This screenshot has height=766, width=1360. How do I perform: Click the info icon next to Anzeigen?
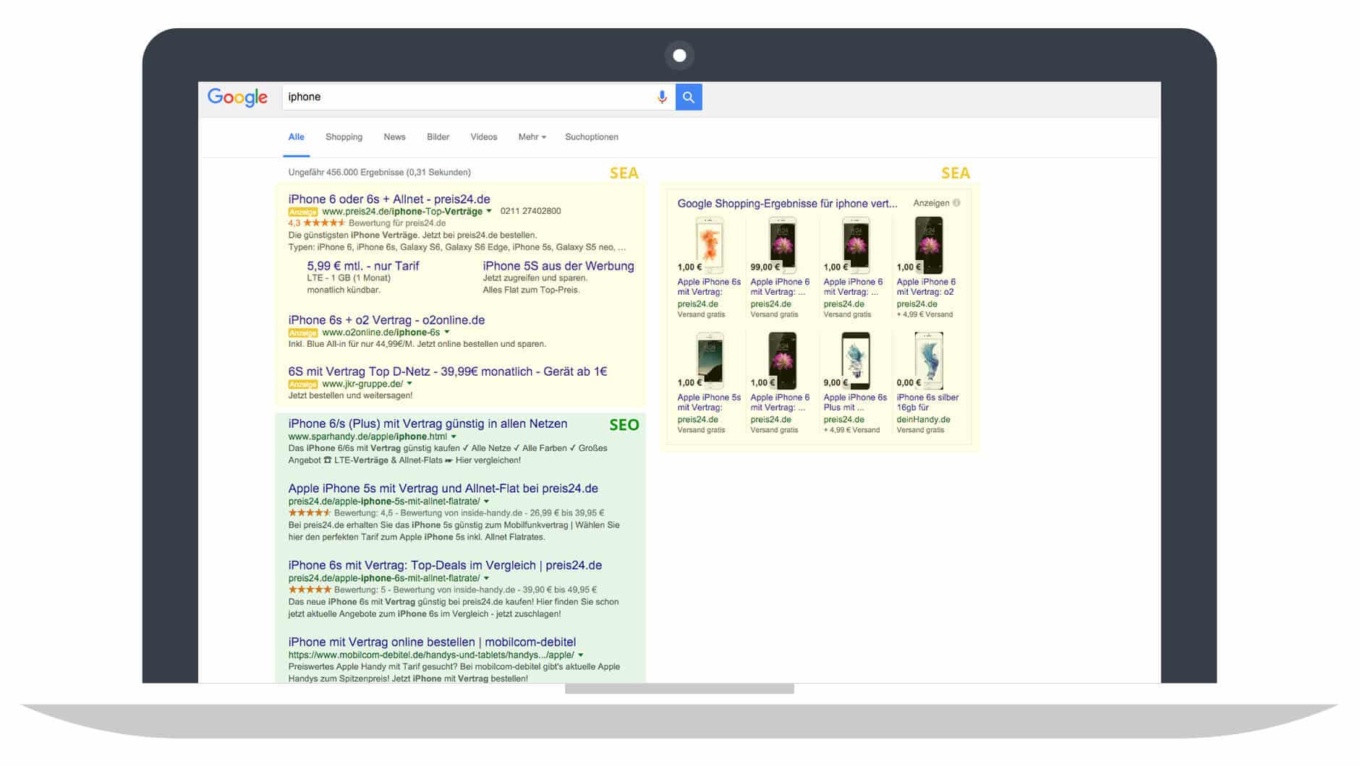tap(956, 203)
